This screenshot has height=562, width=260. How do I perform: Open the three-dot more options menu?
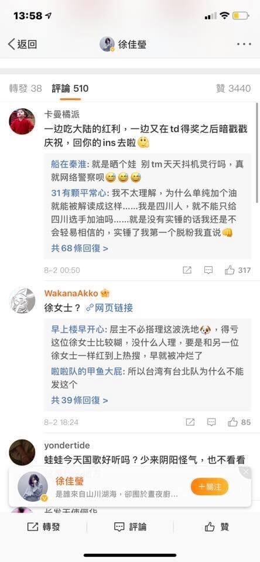pos(244,44)
